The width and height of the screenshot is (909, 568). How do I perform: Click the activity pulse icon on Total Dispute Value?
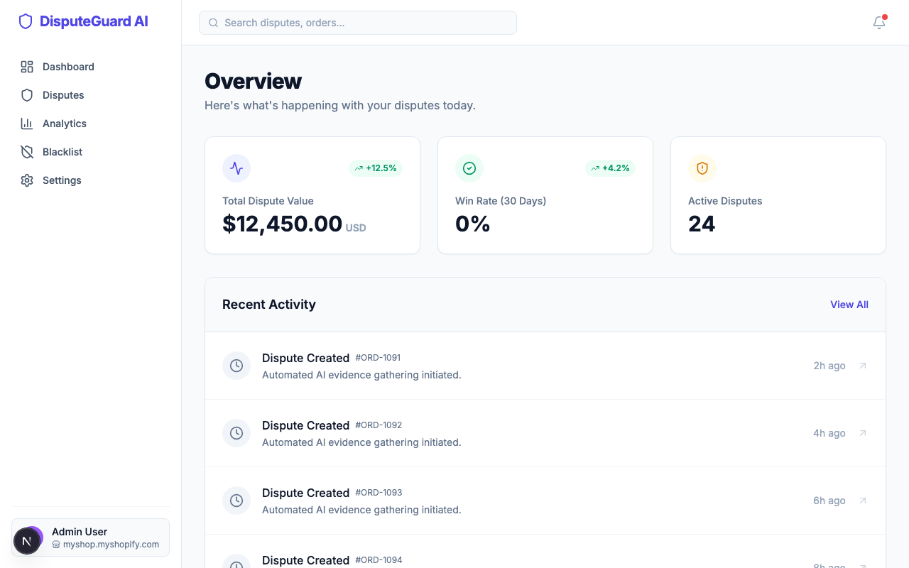pyautogui.click(x=236, y=168)
